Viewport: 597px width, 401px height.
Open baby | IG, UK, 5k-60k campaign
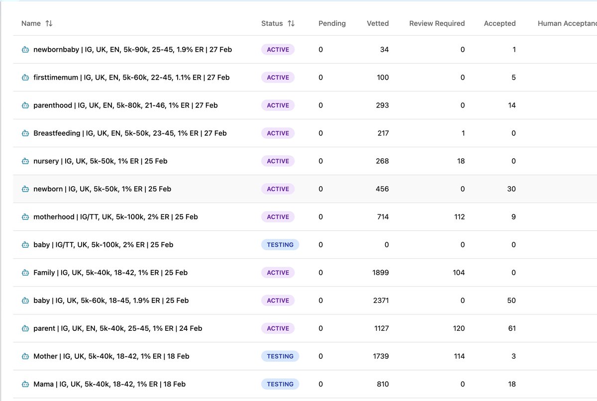point(111,301)
